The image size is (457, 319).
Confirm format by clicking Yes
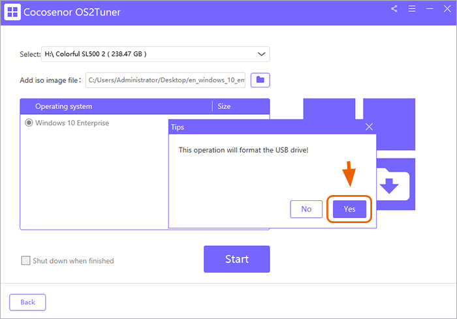click(x=349, y=209)
